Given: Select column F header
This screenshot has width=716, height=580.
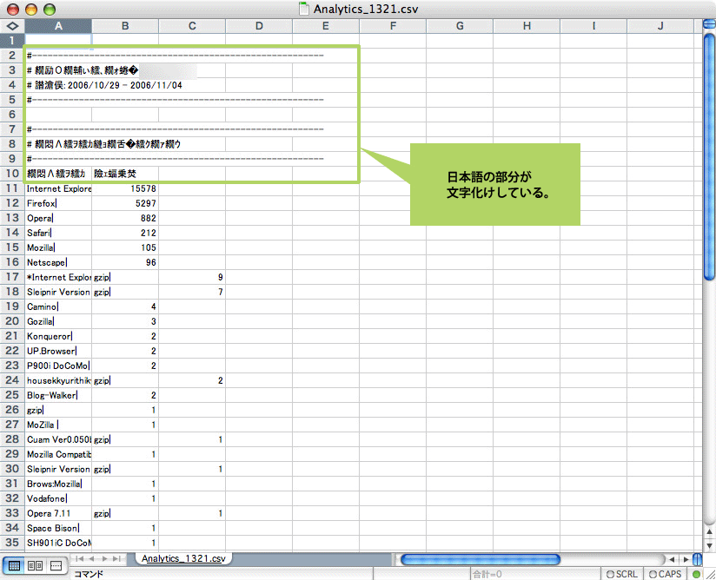Looking at the screenshot, I should 393,26.
